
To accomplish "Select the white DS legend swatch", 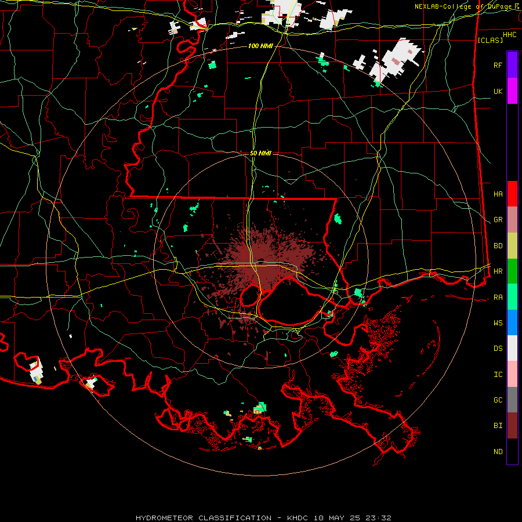I will click(512, 348).
